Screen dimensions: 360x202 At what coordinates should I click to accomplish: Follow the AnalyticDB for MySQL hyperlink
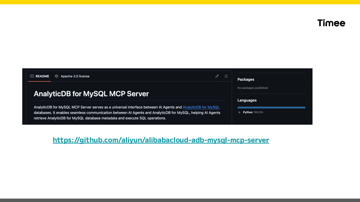click(201, 107)
